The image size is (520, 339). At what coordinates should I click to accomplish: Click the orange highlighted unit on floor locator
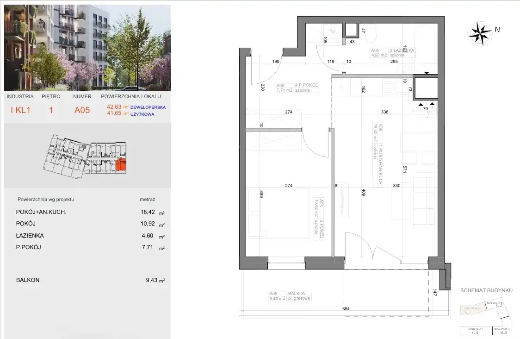pyautogui.click(x=121, y=165)
